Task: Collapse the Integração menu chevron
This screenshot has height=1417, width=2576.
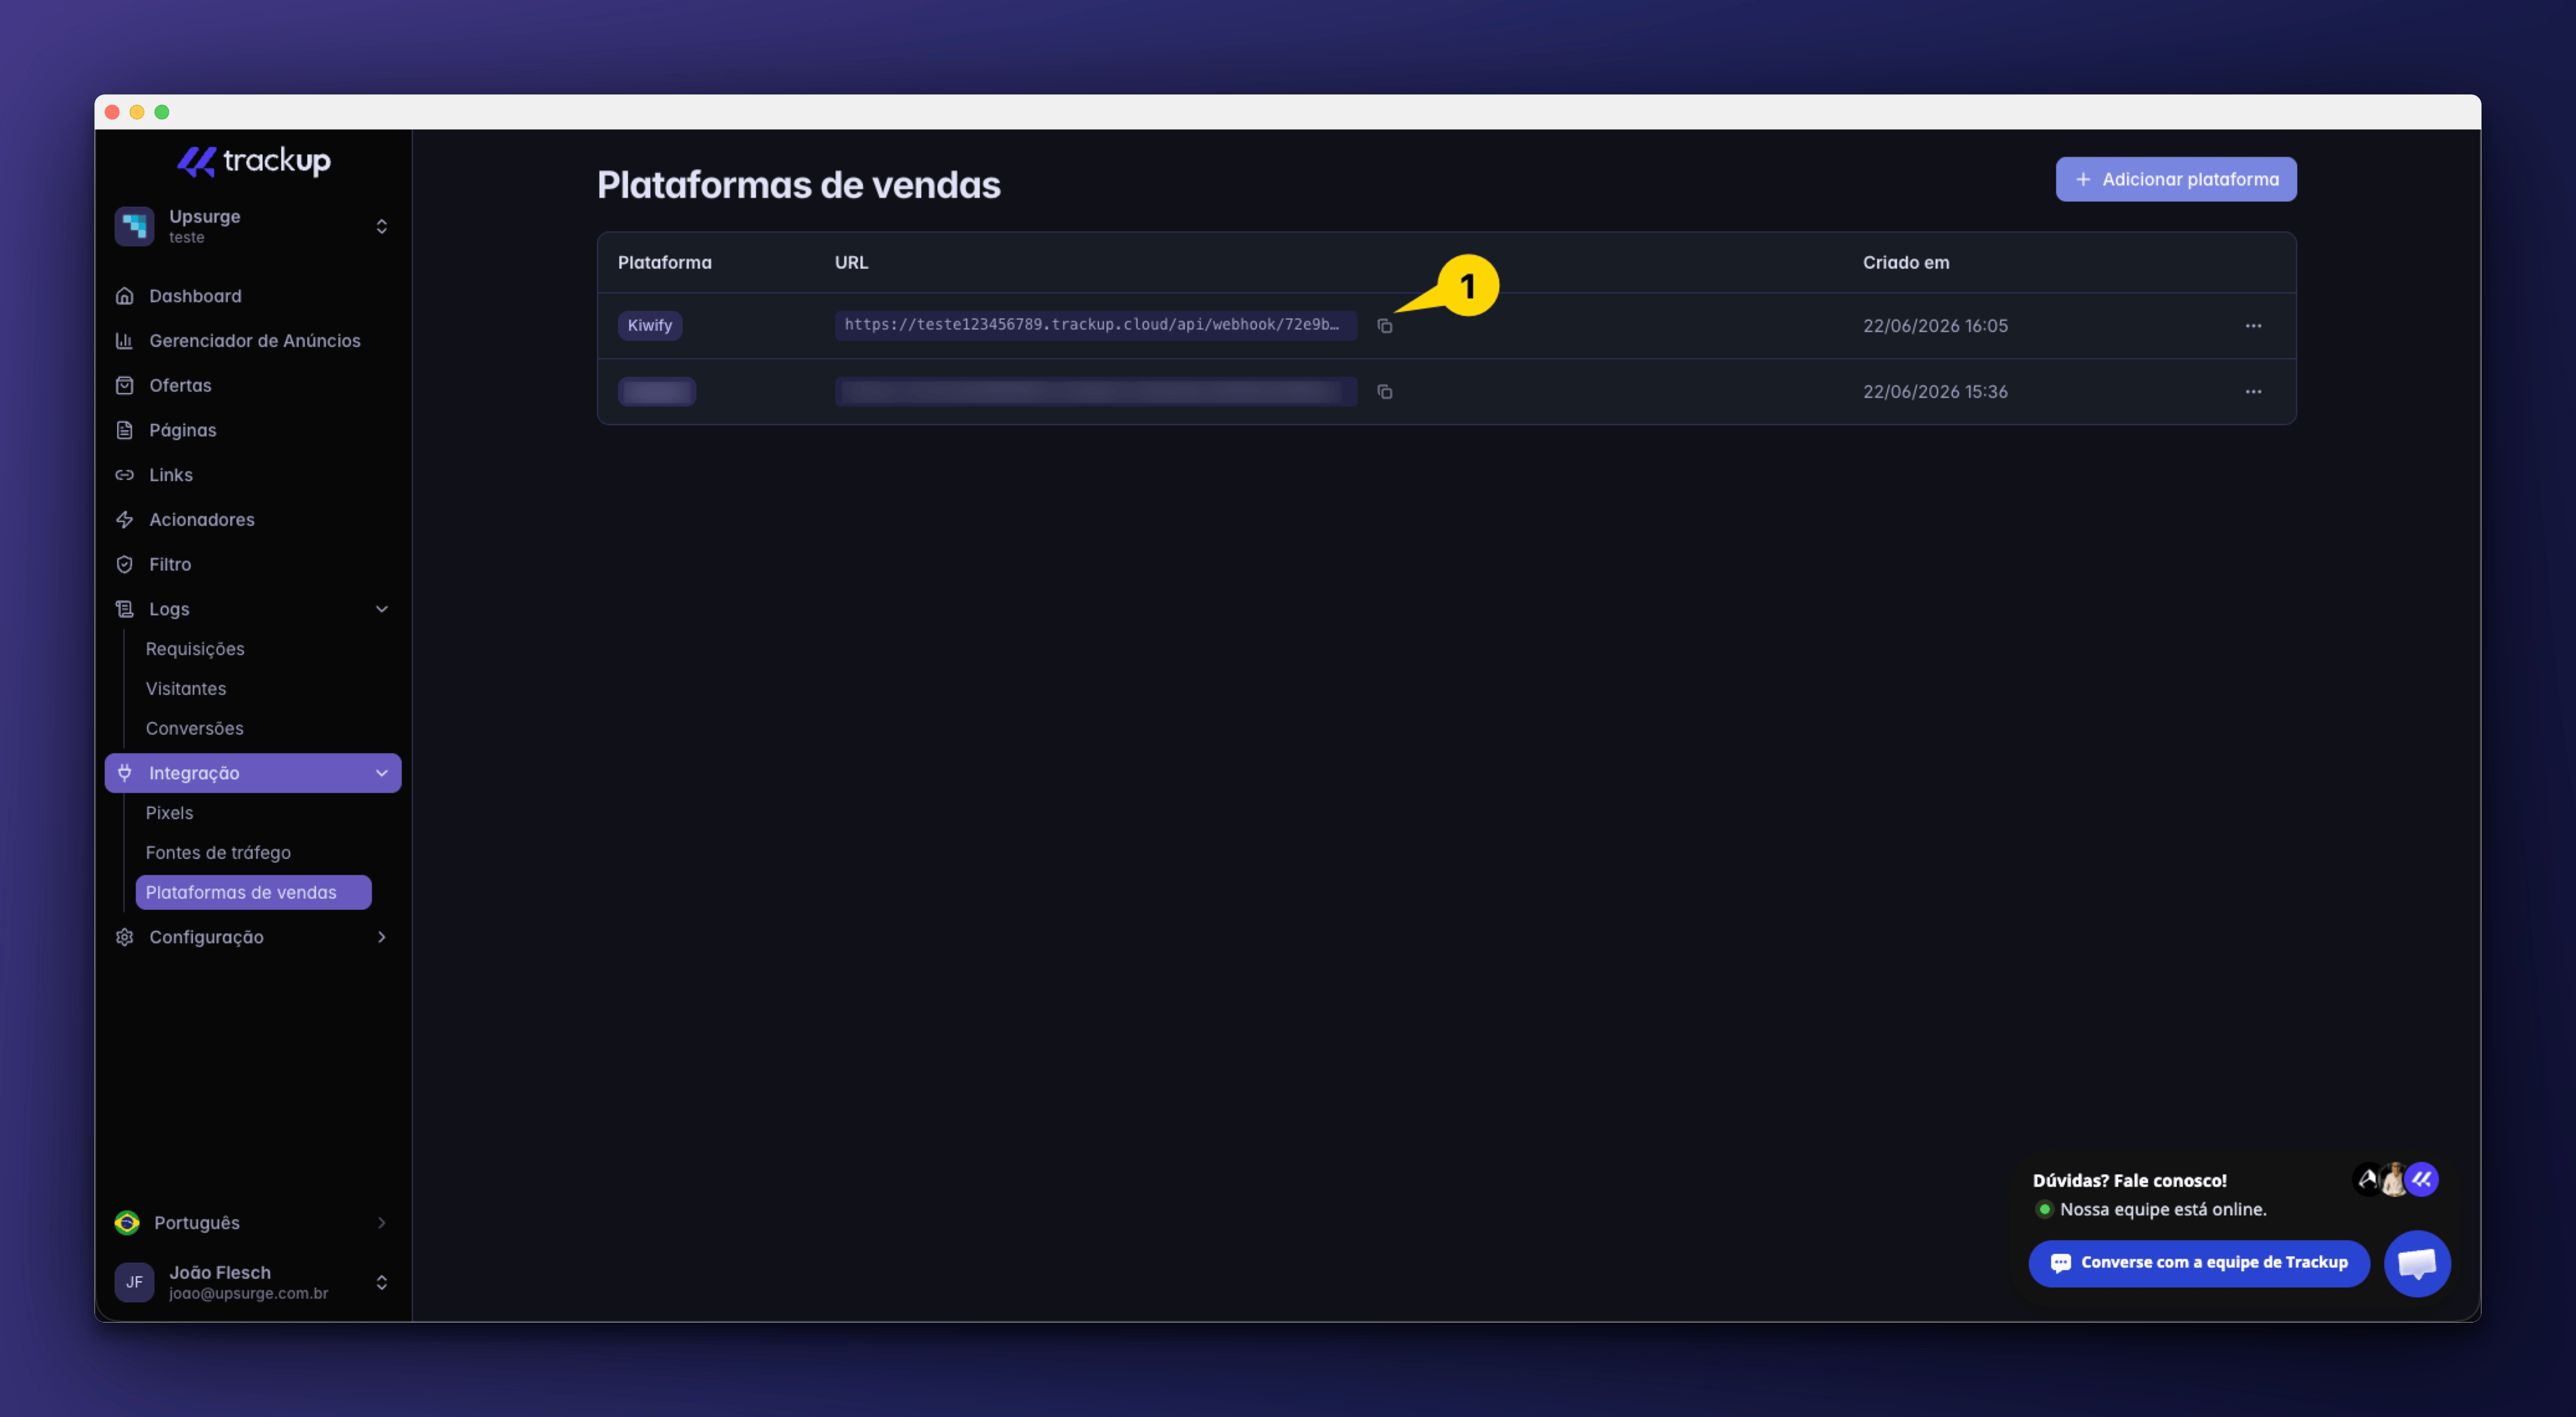Action: click(x=381, y=773)
